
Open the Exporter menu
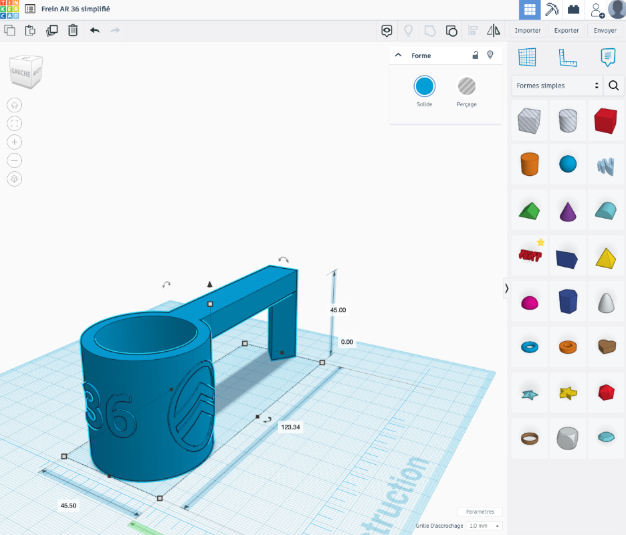coord(566,30)
